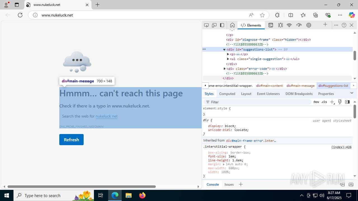Open split screen in Edge toolbar
The height and width of the screenshot is (201, 358).
tap(291, 15)
